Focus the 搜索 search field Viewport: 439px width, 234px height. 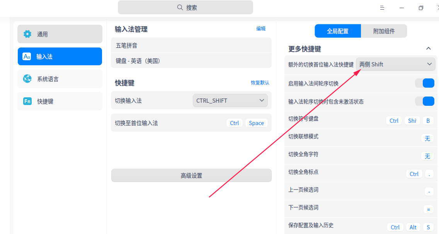click(185, 7)
